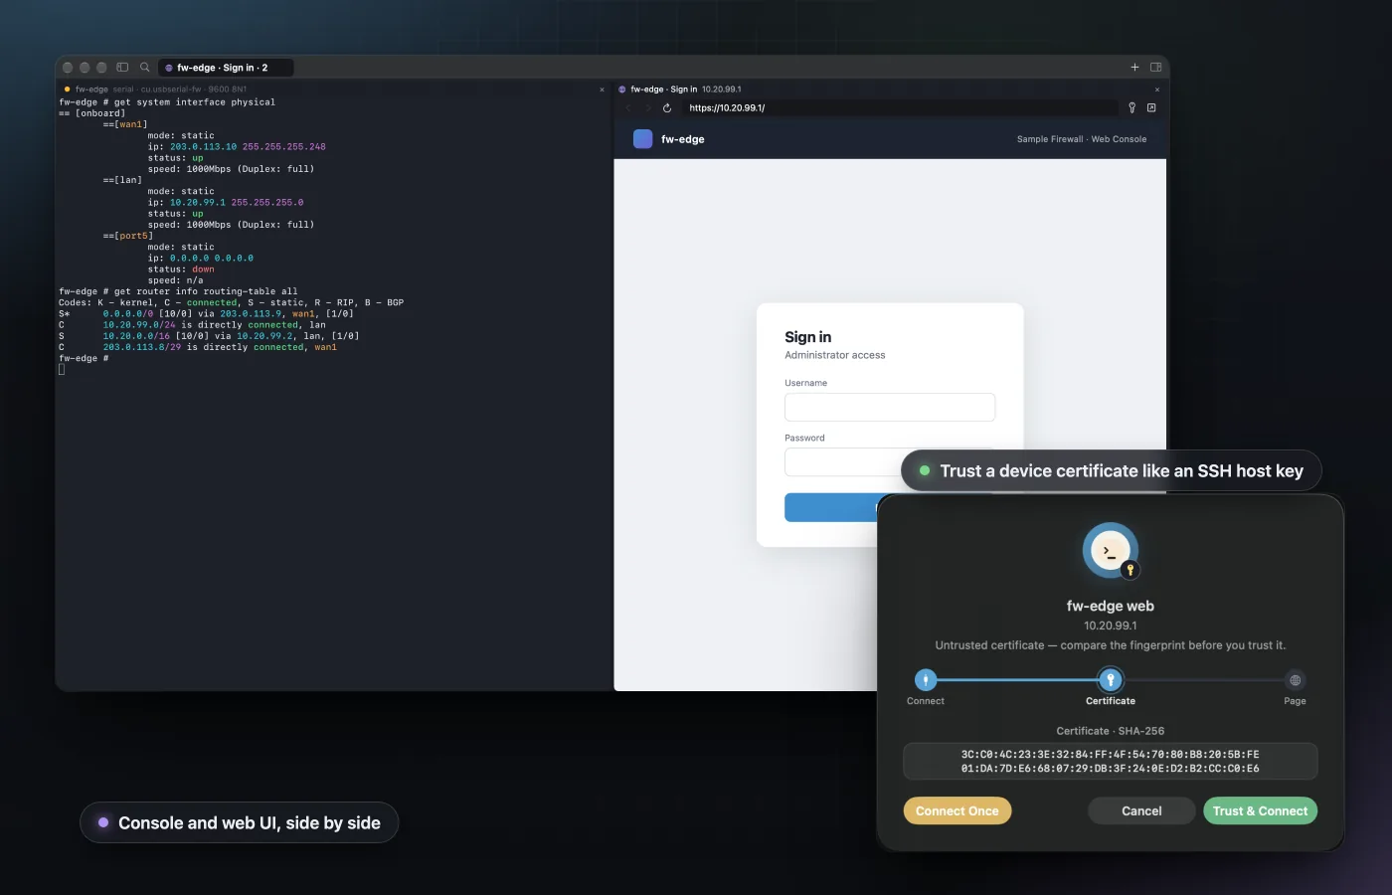Select the fw-edge · Sign in · 2 tab
The width and height of the screenshot is (1392, 895).
click(x=226, y=68)
